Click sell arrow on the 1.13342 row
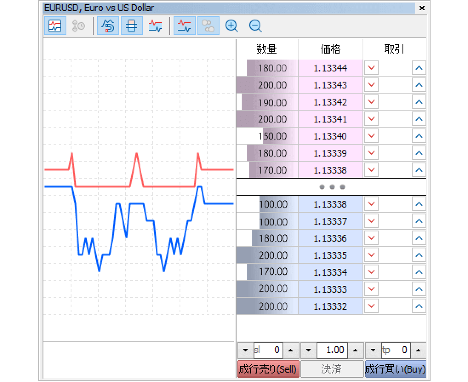Image resolution: width=468 pixels, height=382 pixels. [x=371, y=102]
